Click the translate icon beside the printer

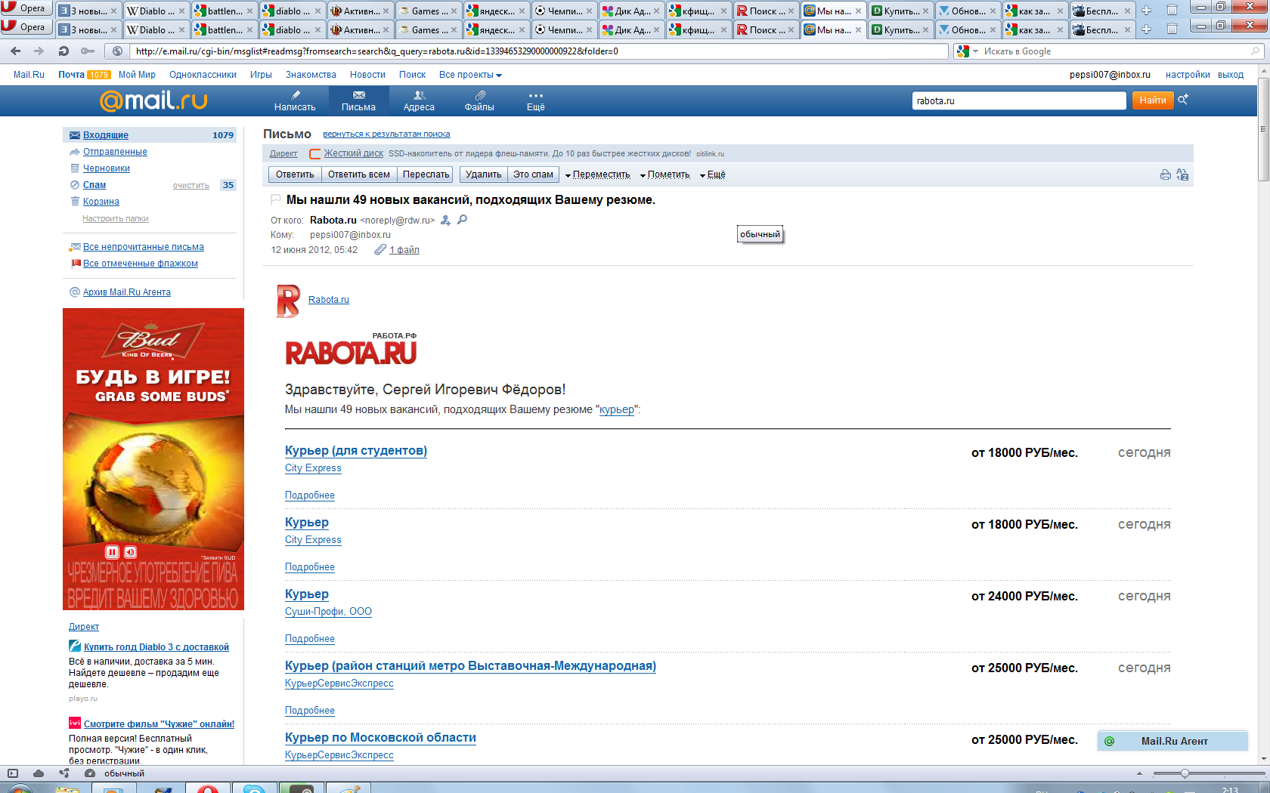point(1182,175)
